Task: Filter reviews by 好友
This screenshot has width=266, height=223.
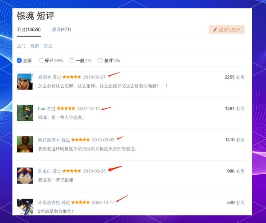Action: 48,46
